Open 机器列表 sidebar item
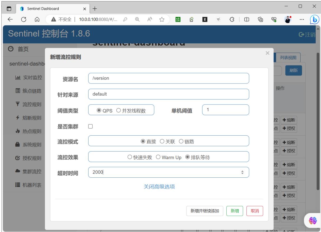The image size is (321, 232). click(29, 185)
